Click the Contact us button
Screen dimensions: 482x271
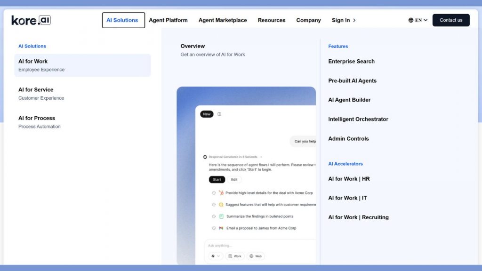(450, 20)
